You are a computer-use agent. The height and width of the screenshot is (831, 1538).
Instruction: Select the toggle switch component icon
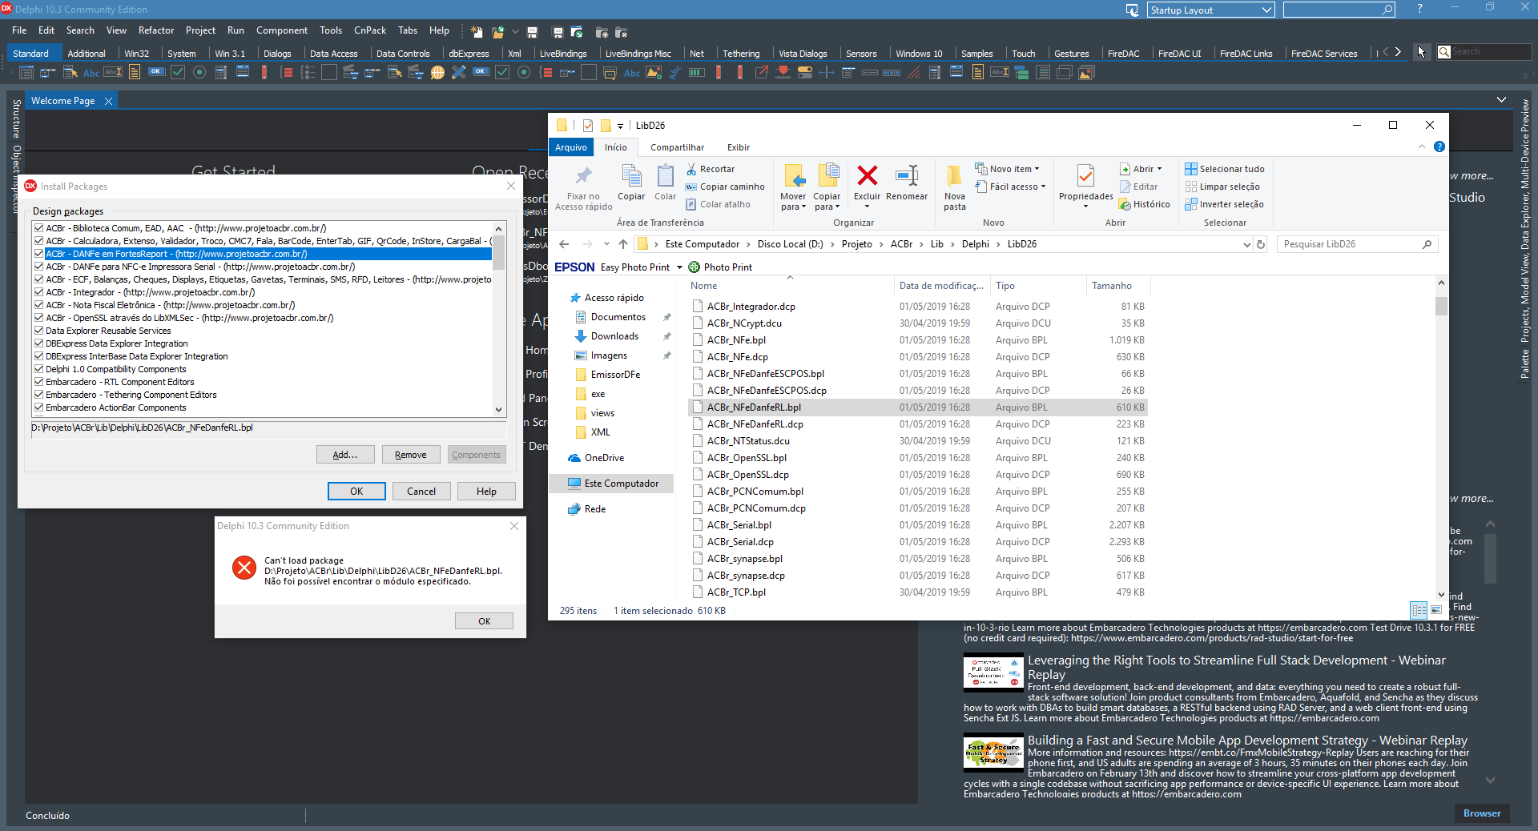(805, 72)
